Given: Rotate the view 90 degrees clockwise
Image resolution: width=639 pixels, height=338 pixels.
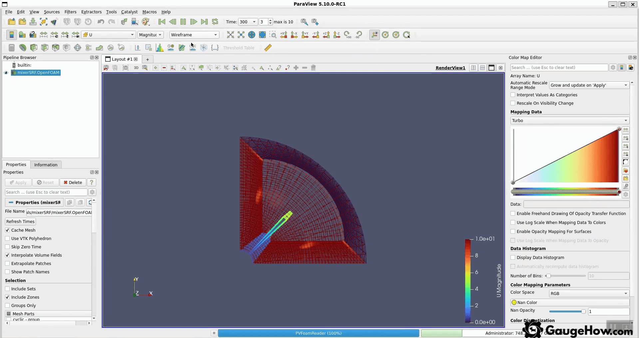Looking at the screenshot, I should click(348, 35).
